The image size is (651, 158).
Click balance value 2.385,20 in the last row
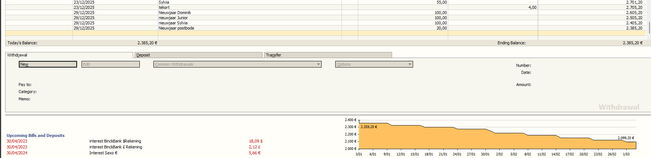634,28
